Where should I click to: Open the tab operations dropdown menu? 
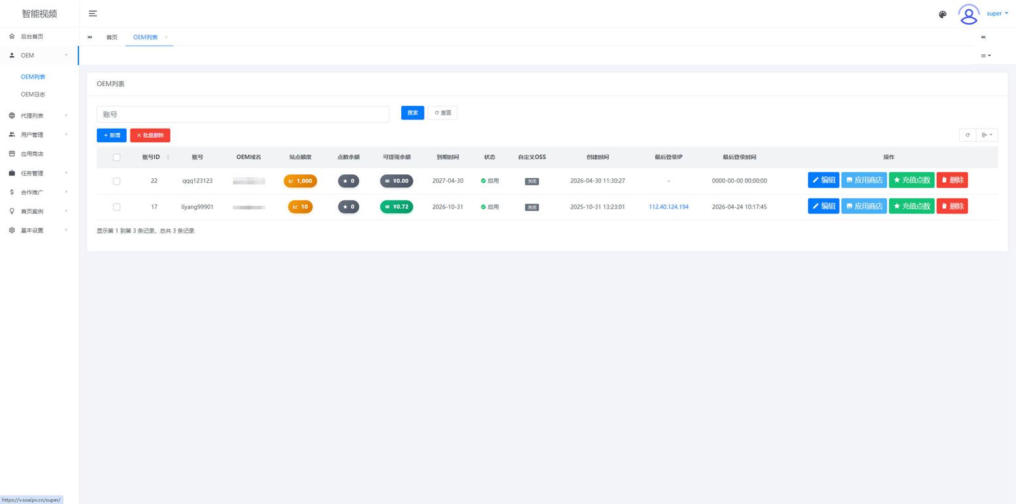[x=986, y=55]
